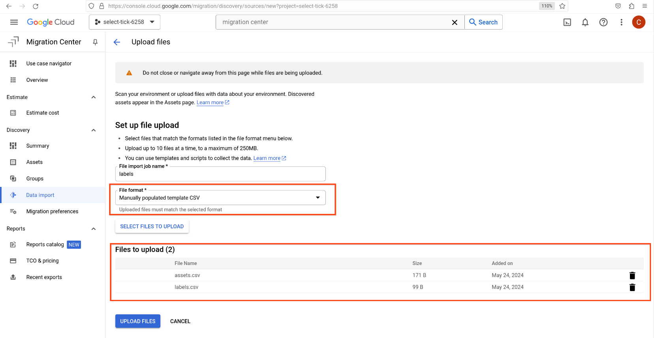Delete assets.csv using its trash icon
The height and width of the screenshot is (338, 654).
632,275
